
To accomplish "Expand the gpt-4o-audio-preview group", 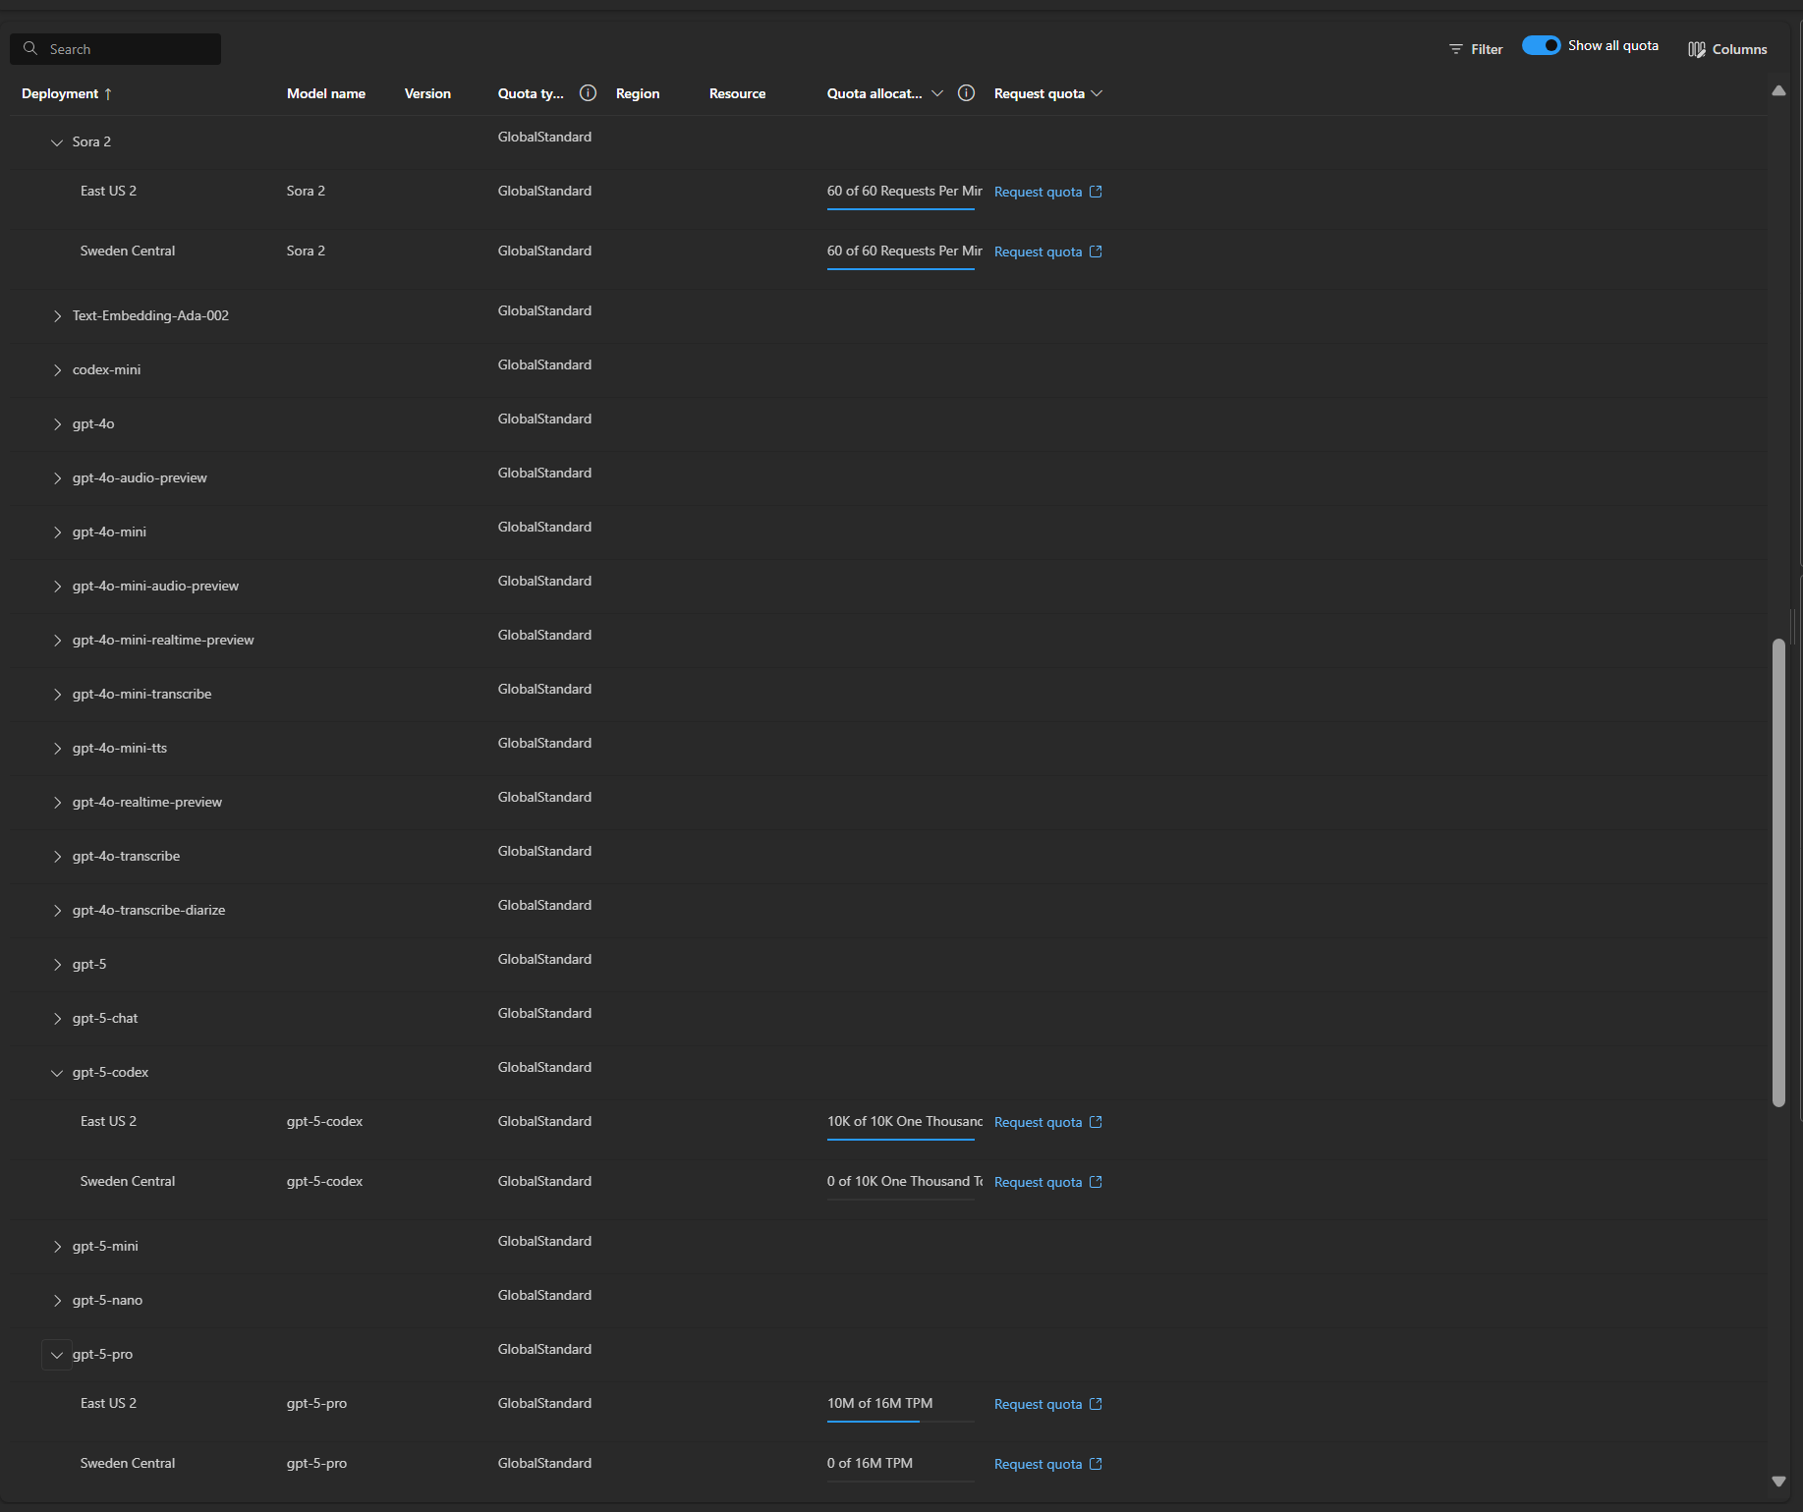I will (57, 478).
